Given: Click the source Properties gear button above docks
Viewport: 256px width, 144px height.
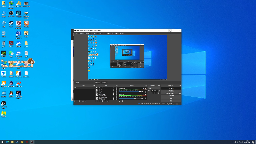Looking at the screenshot, I should (x=98, y=83).
